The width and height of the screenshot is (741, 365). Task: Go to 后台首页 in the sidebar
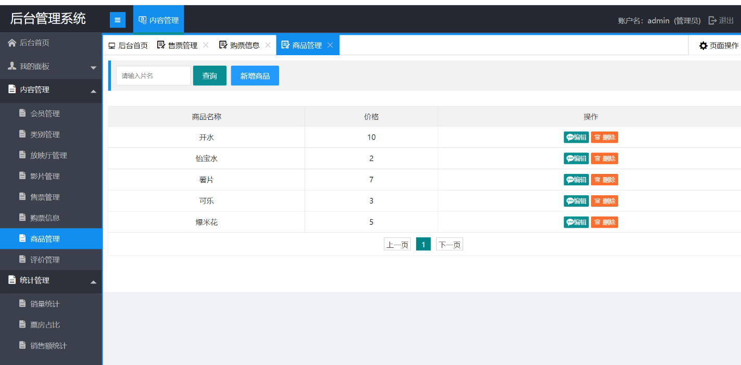(x=51, y=43)
